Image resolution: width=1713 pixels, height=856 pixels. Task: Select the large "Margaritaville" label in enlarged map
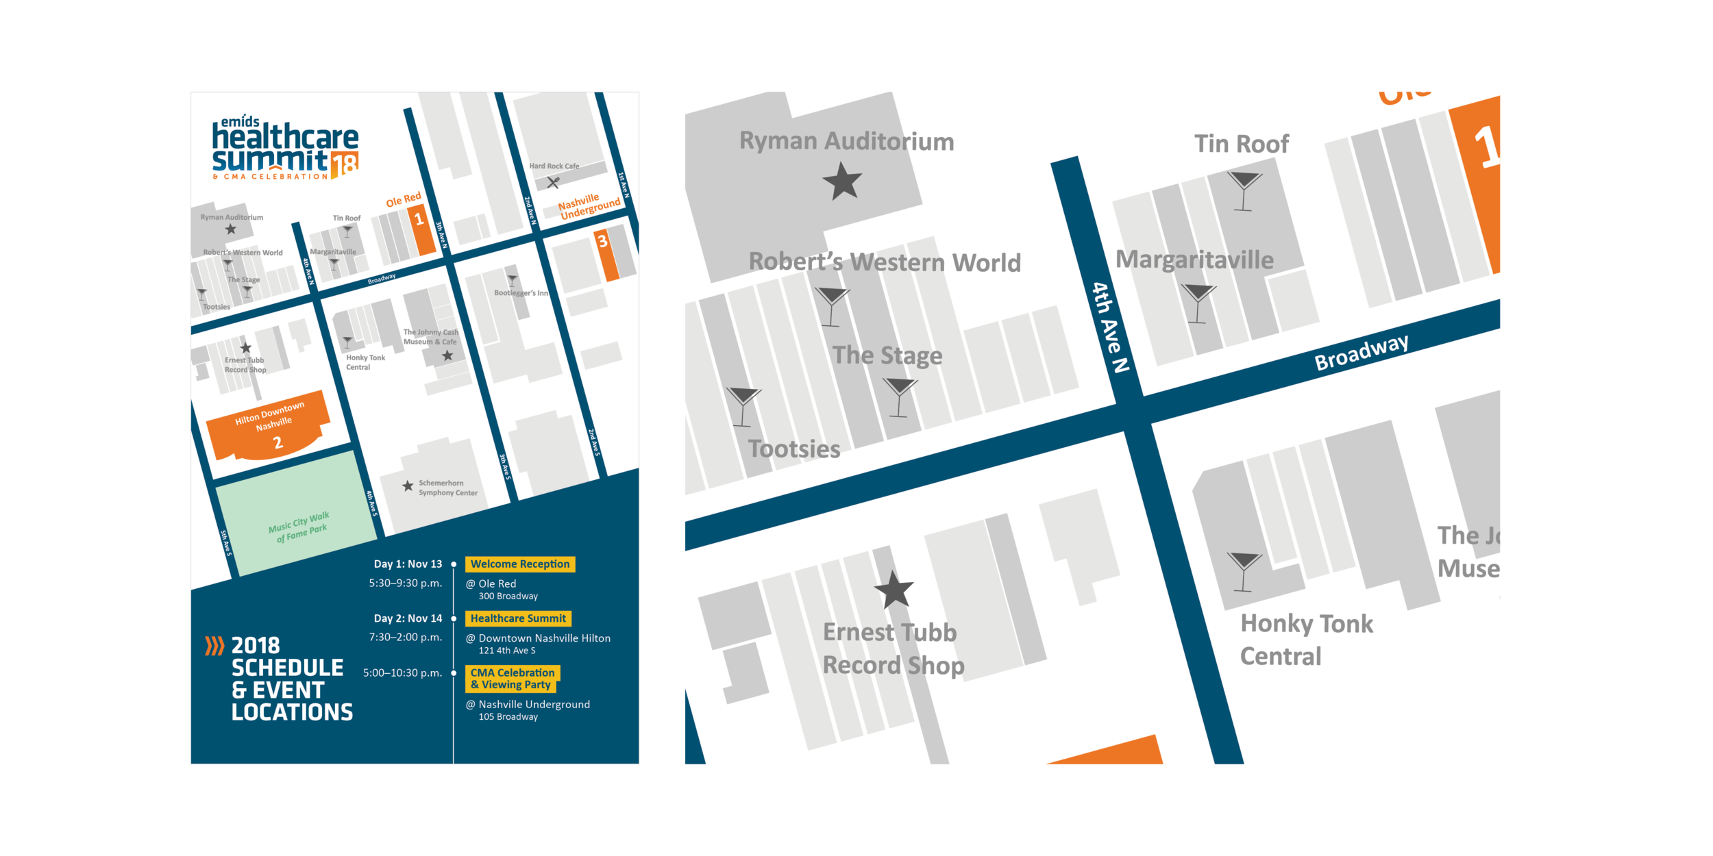1194,260
